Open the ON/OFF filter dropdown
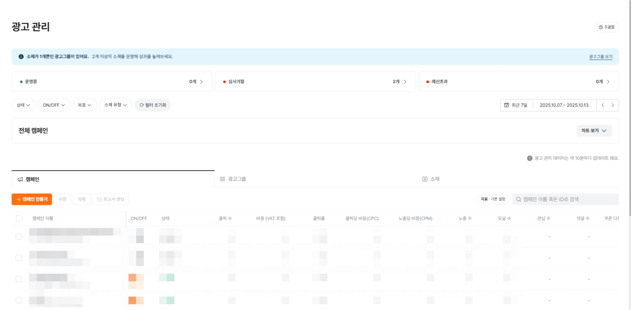The width and height of the screenshot is (631, 310). (54, 105)
